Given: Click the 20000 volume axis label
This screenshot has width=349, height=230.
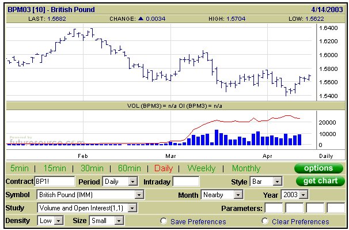Looking at the screenshot, I should point(327,122).
